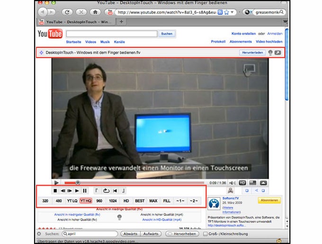Click the browser forward arrow button

(x=52, y=12)
